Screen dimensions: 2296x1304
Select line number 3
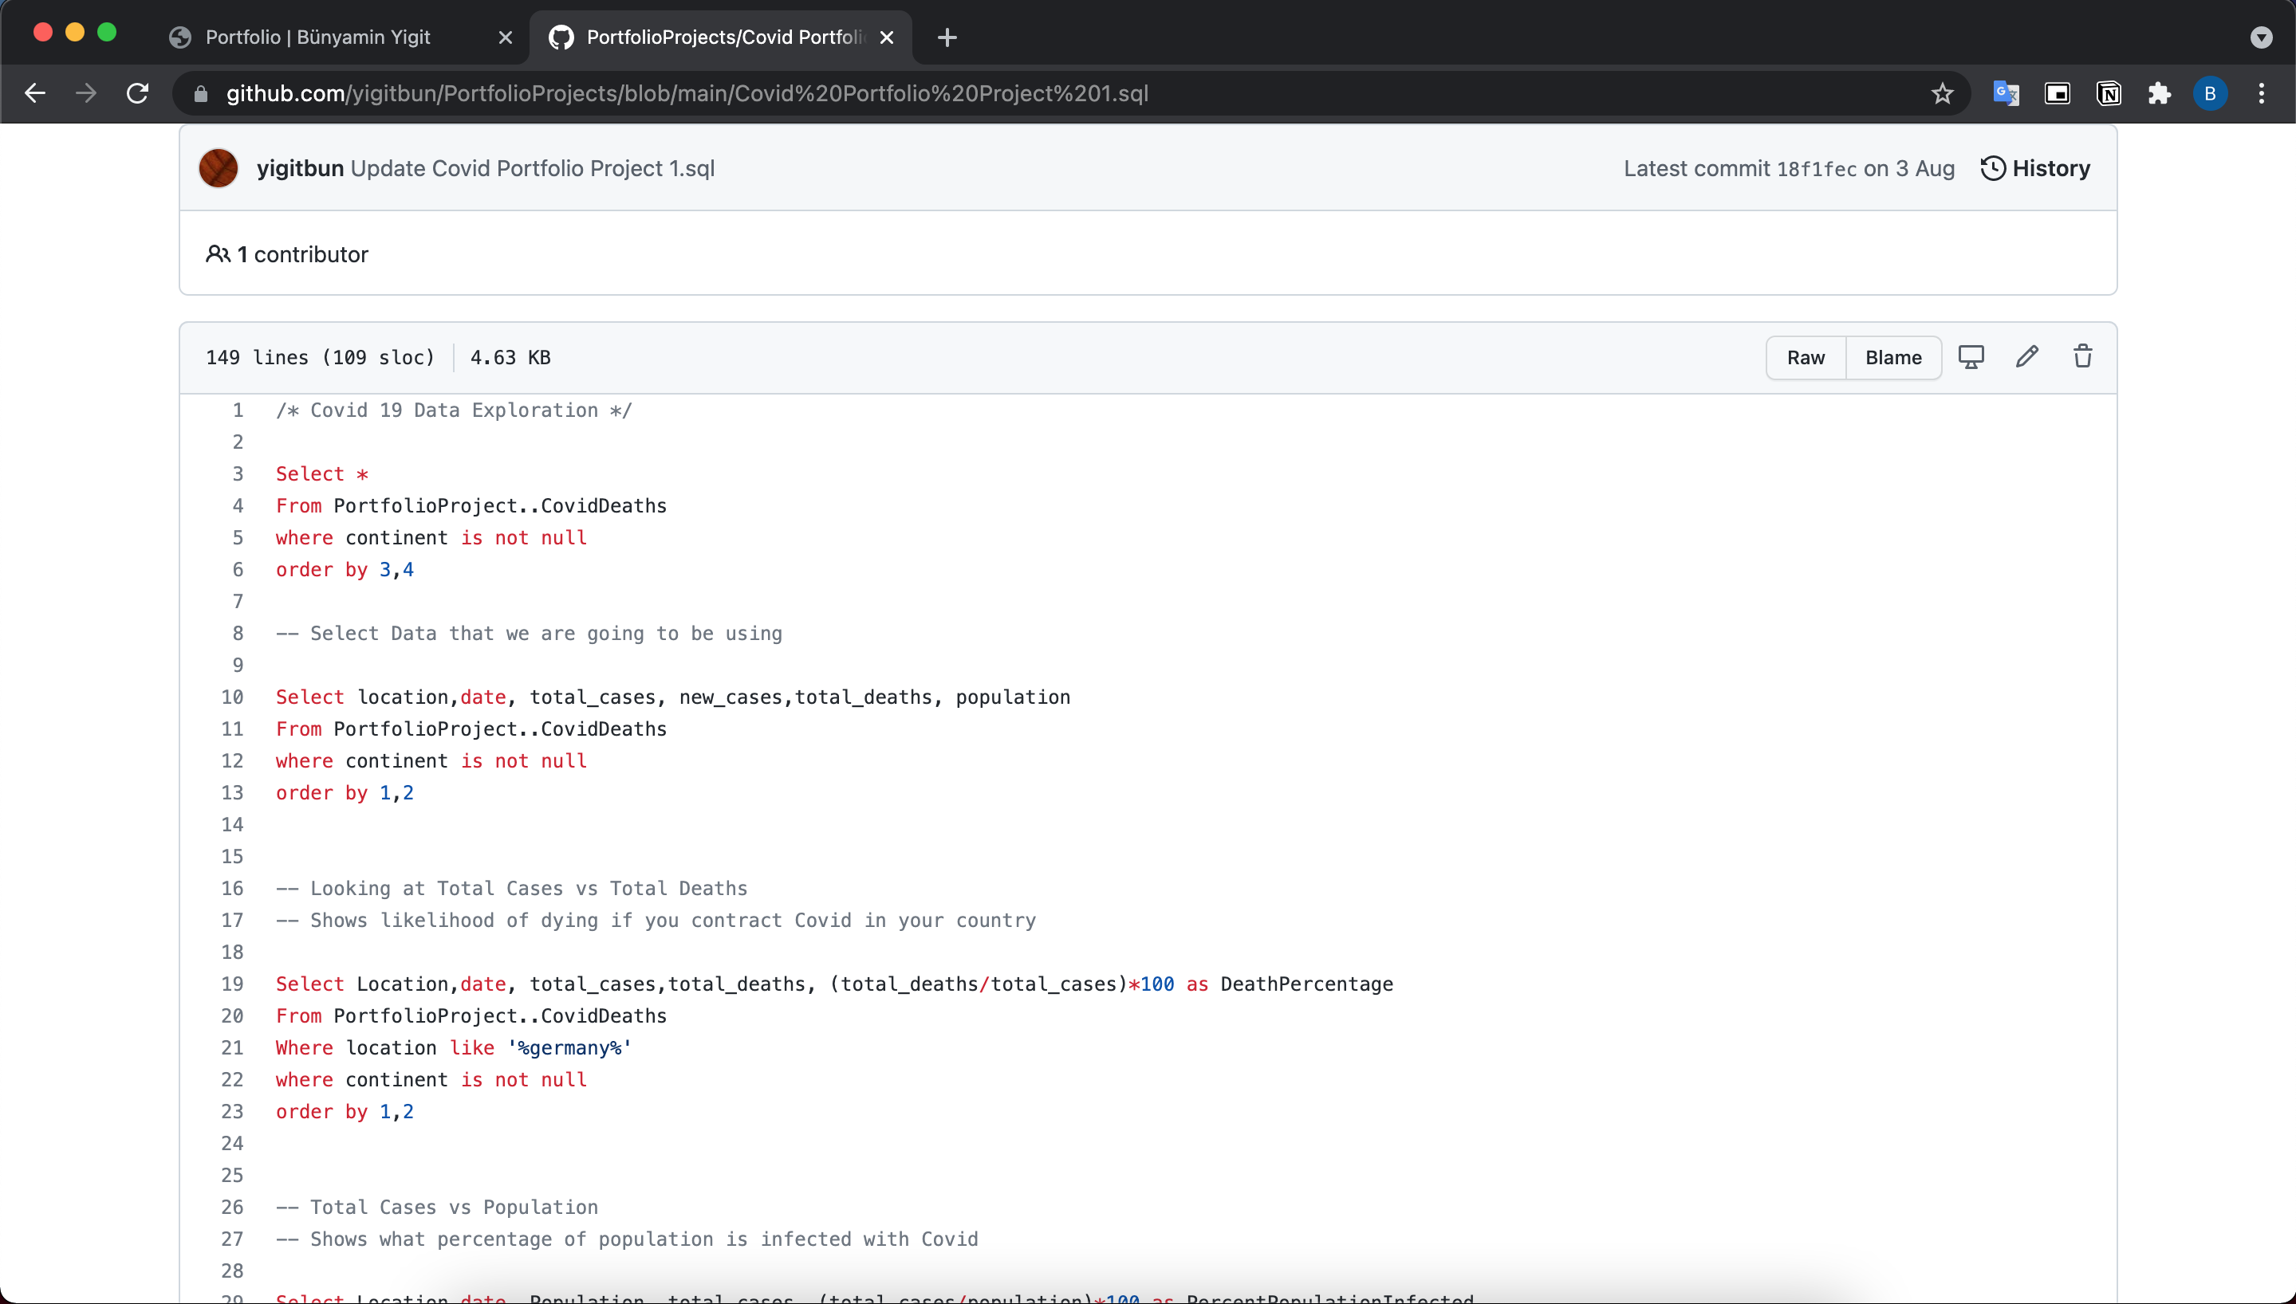(x=238, y=473)
